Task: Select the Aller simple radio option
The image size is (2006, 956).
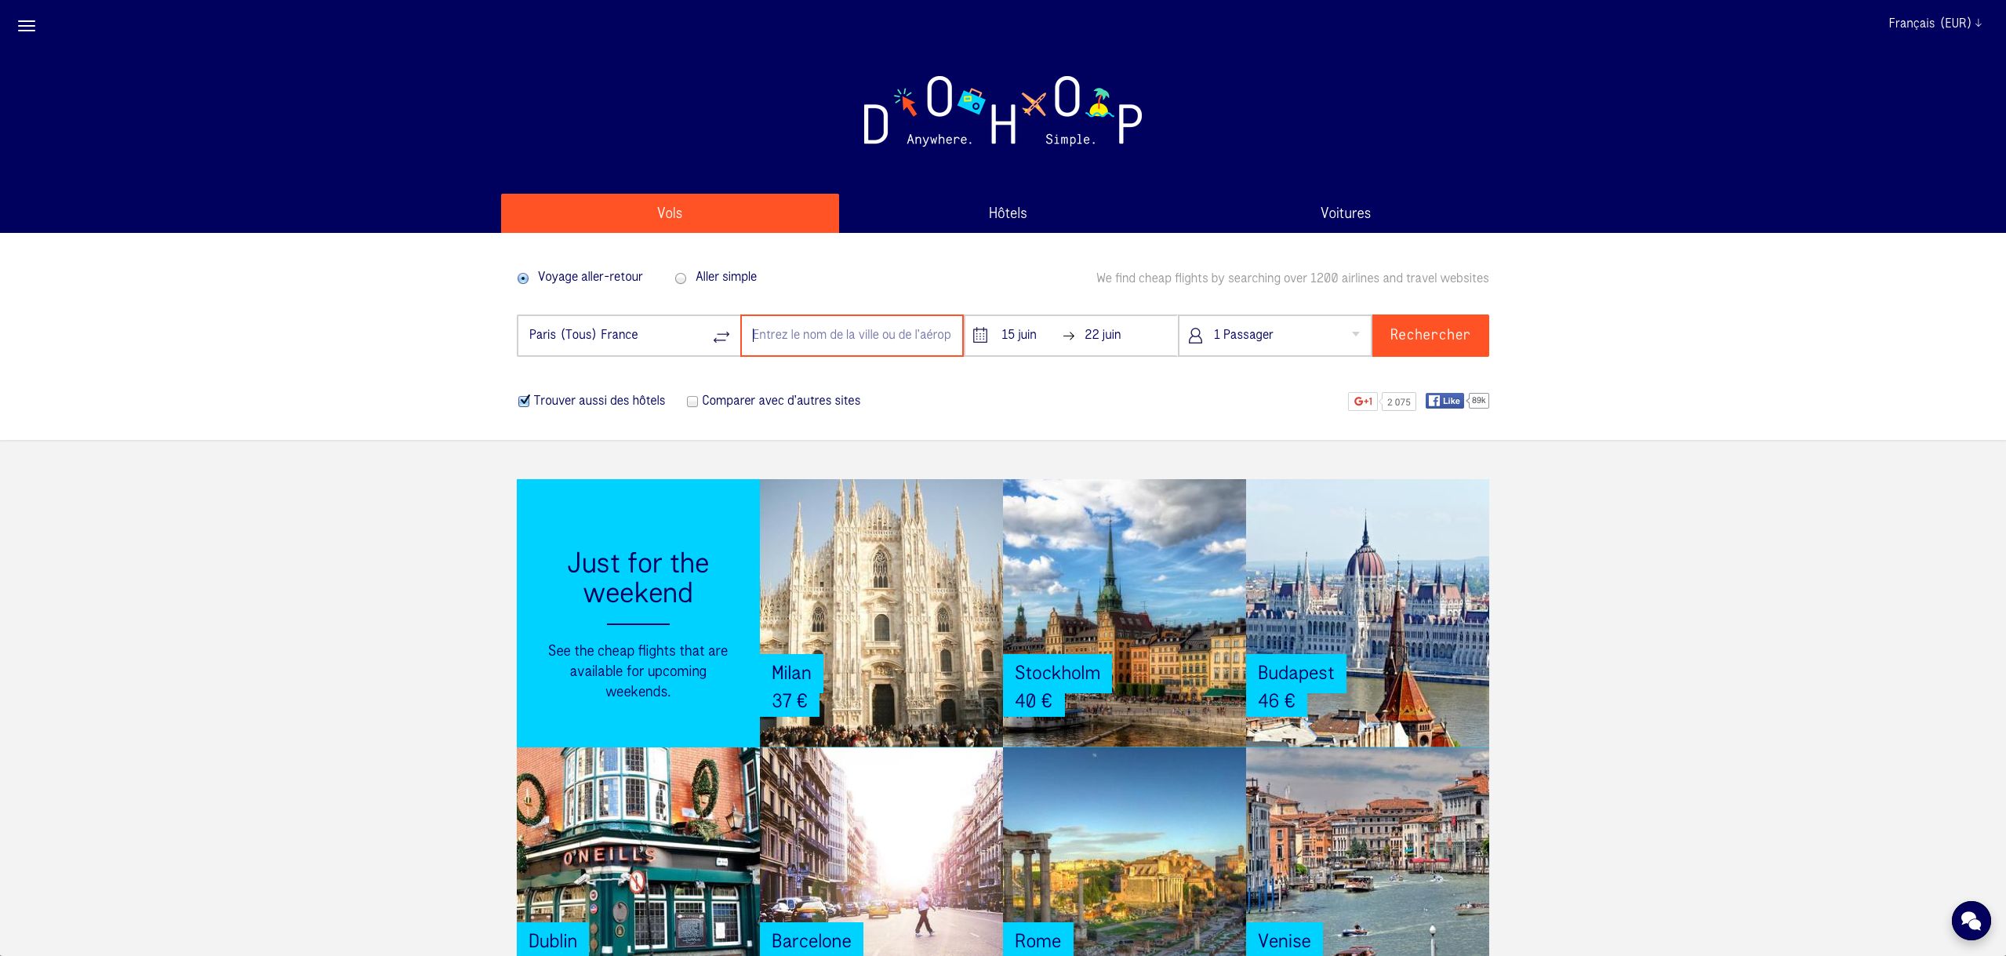Action: 681,278
